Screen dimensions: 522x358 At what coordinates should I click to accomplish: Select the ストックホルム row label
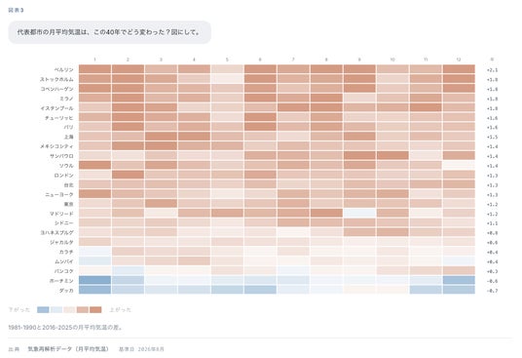[56, 79]
